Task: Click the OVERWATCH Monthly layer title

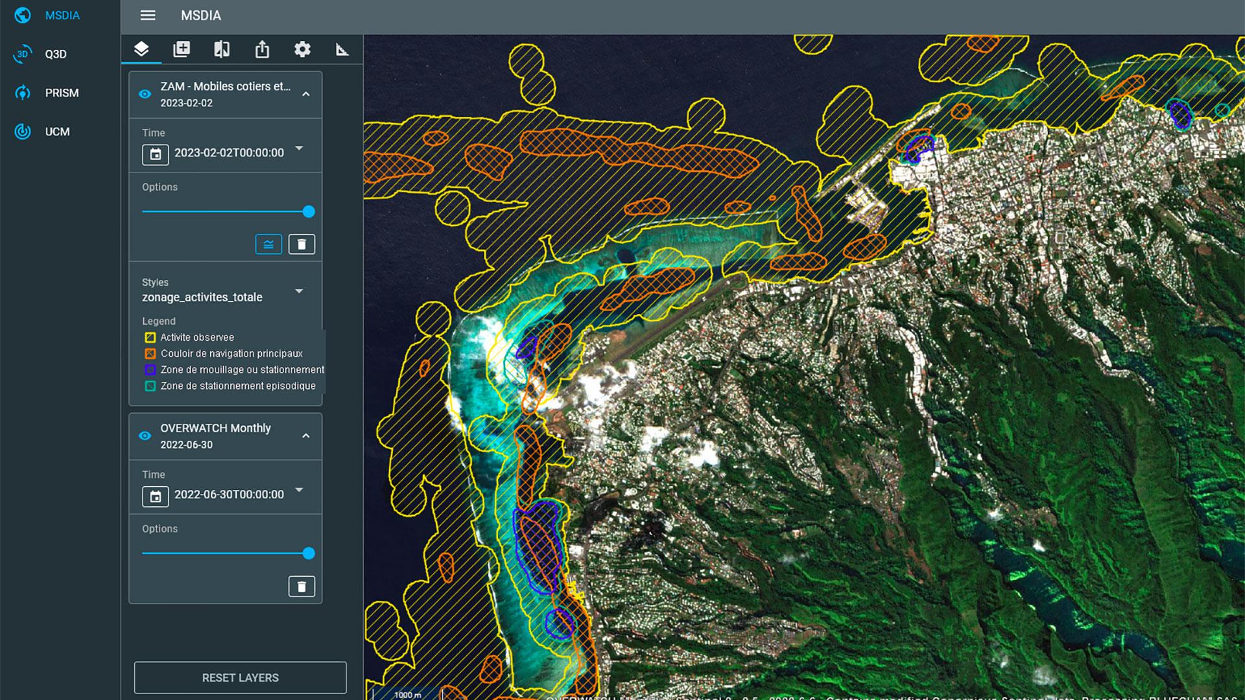Action: coord(215,428)
